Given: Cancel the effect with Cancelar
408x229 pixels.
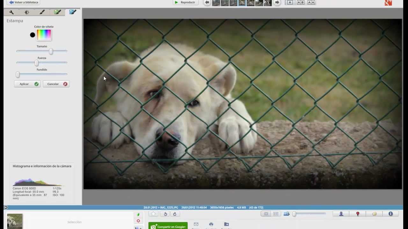Looking at the screenshot, I should pyautogui.click(x=56, y=84).
